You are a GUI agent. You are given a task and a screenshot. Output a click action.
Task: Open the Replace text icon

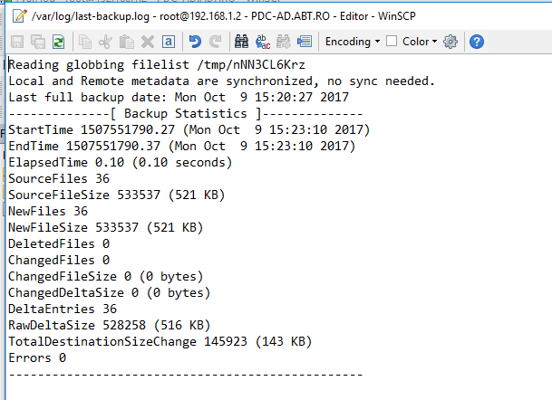tap(263, 42)
